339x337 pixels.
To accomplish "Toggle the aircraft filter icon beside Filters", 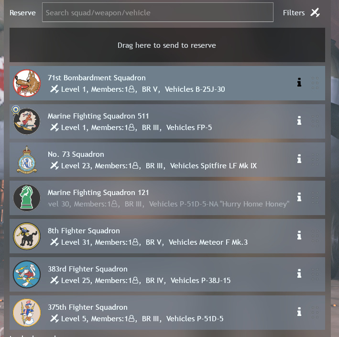I will pos(315,12).
